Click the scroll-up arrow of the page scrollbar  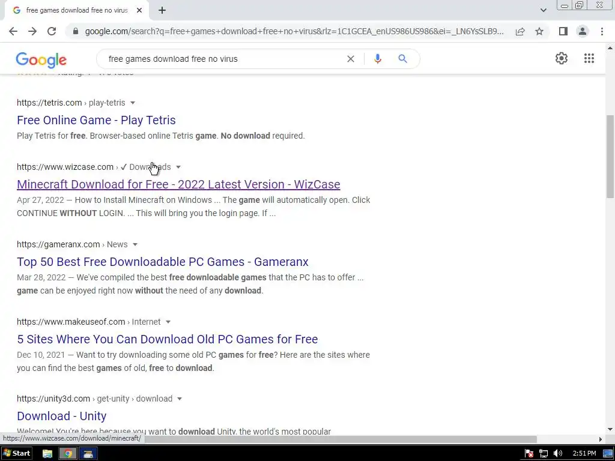tap(610, 48)
